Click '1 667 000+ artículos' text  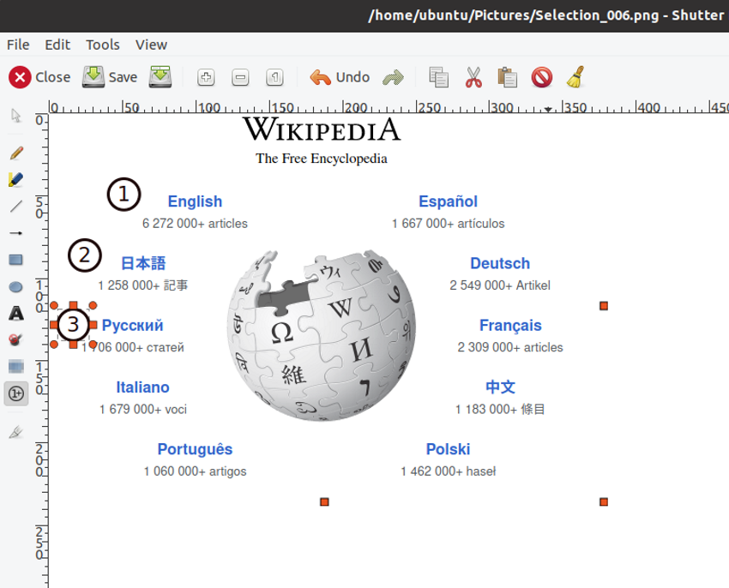(448, 224)
